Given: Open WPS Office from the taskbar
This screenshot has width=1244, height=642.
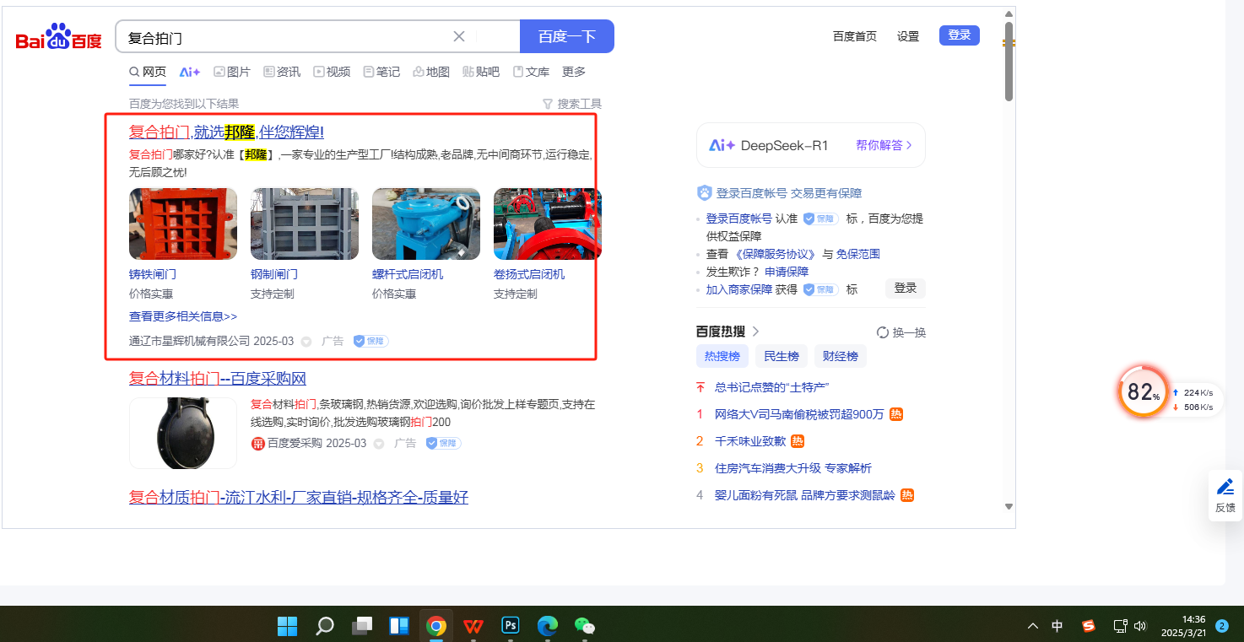Looking at the screenshot, I should [473, 625].
